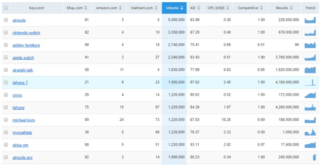Screen dimensions: 320x165
Task: Check the ashley furniture row checkbox
Action: coord(6,45)
